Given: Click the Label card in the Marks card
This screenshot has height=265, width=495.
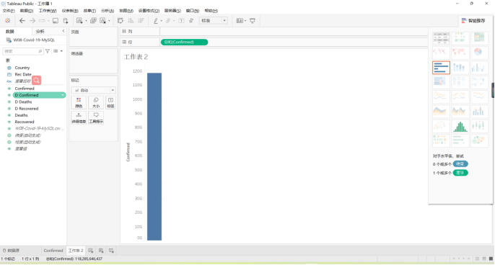Looking at the screenshot, I should tap(110, 103).
